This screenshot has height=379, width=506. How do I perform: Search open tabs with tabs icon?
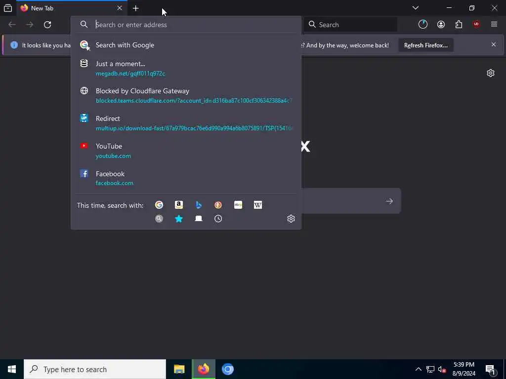click(199, 219)
